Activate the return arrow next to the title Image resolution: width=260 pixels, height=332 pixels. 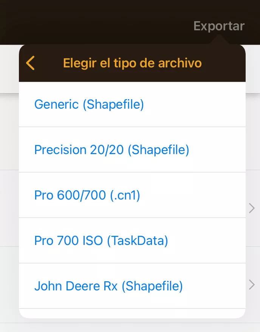click(30, 63)
